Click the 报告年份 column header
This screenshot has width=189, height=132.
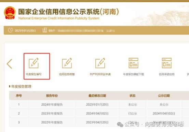click(x=52, y=96)
